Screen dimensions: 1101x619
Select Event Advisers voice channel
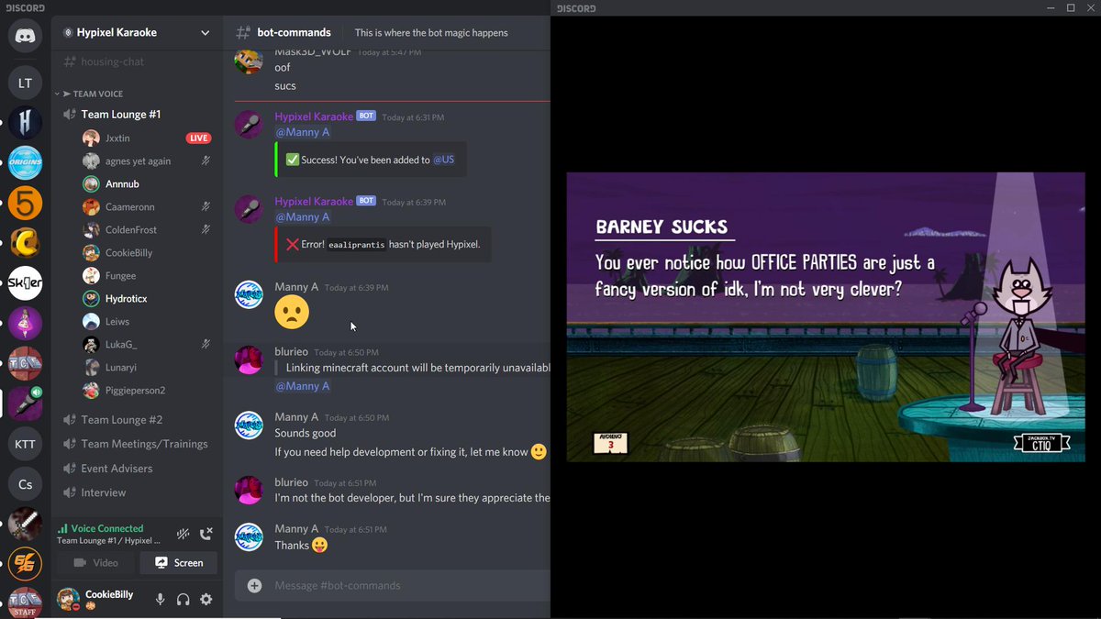coord(137,469)
